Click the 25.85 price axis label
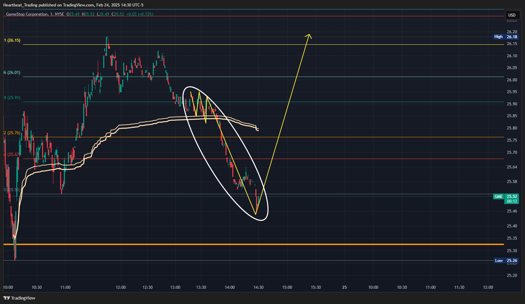525x304 pixels. pos(512,116)
